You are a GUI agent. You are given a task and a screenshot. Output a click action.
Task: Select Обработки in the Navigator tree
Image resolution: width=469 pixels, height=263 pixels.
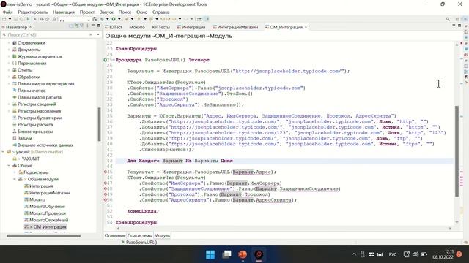click(x=29, y=77)
